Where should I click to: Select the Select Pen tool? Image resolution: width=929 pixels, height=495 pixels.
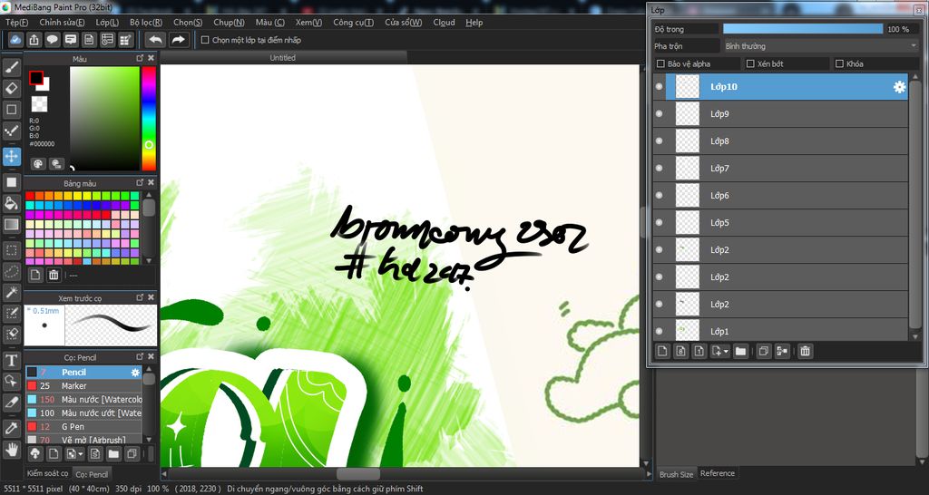[x=12, y=313]
